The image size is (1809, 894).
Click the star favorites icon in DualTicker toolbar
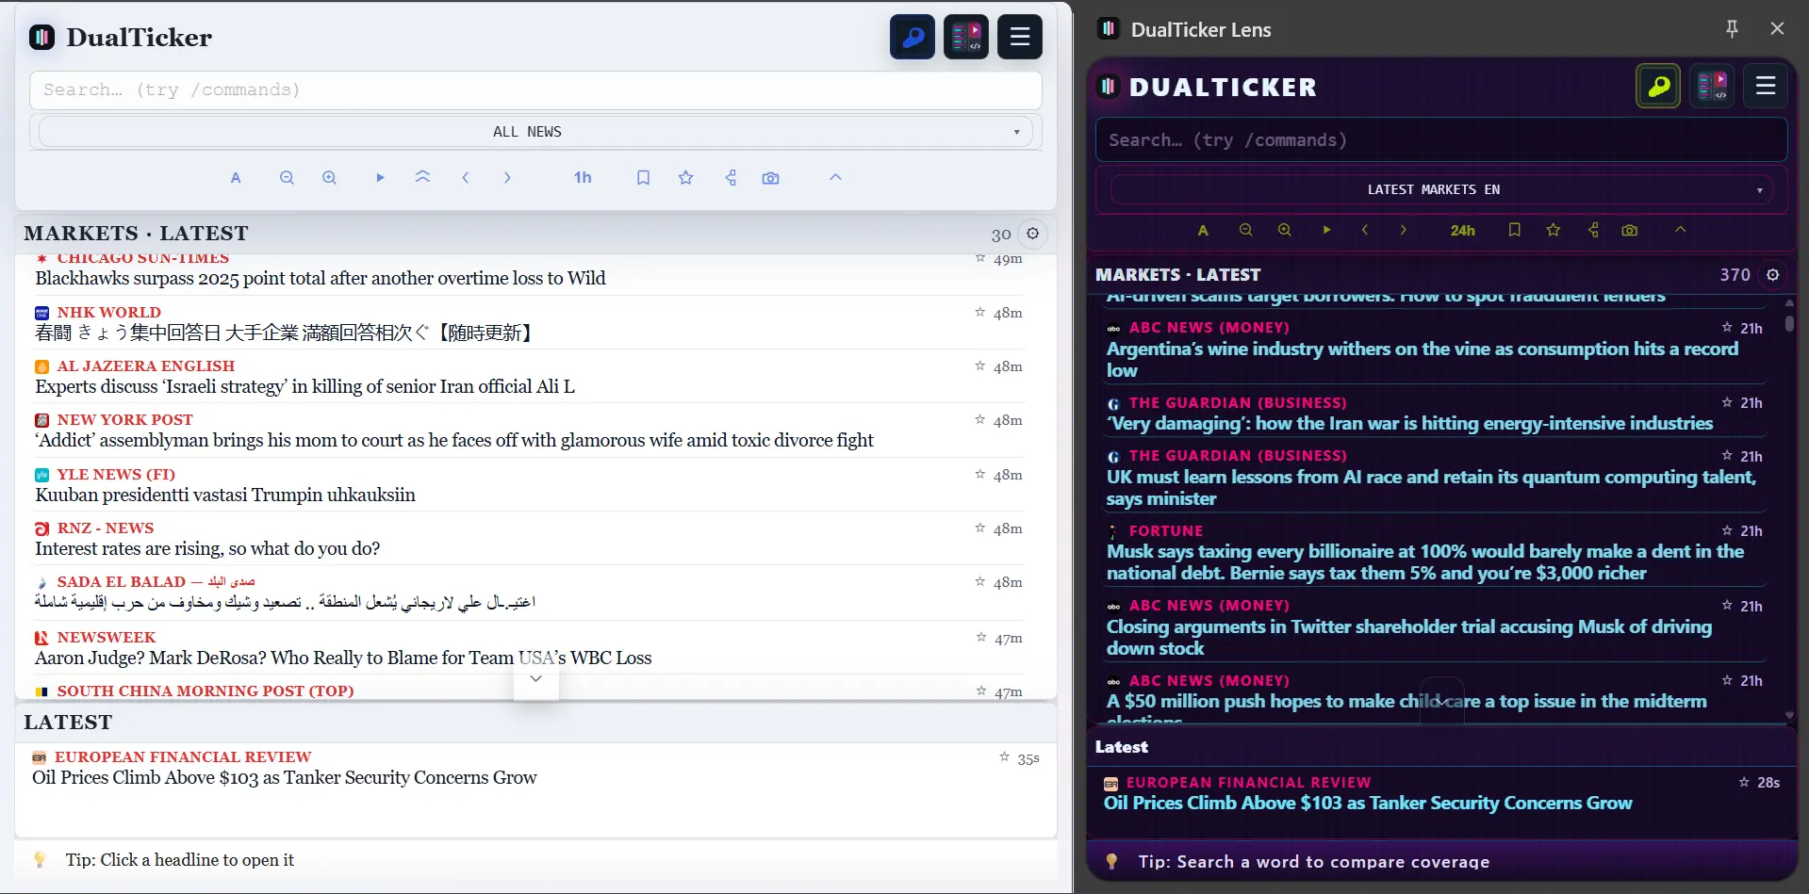click(685, 178)
